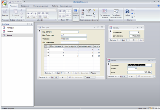Go to next record in Авторы main navigator

coord(60,77)
